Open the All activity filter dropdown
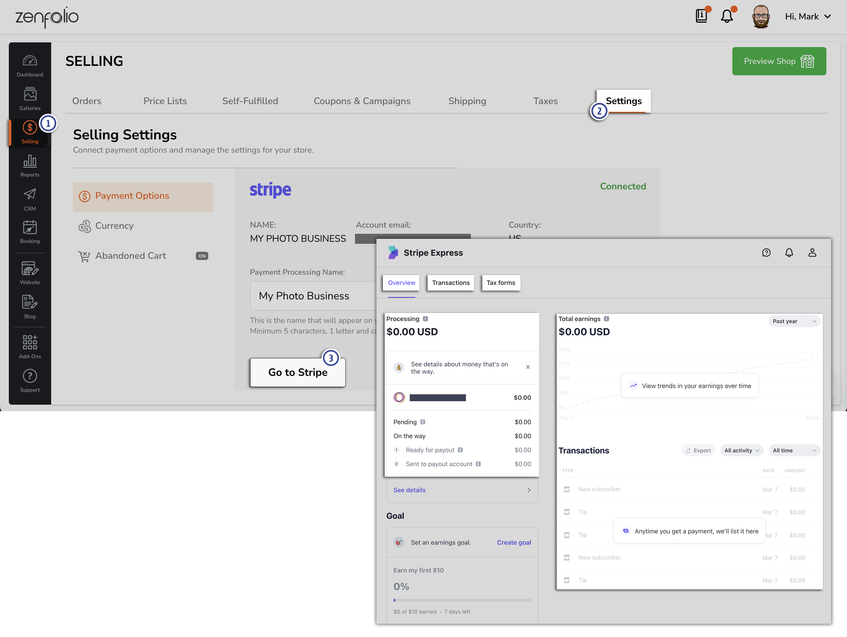The image size is (847, 637). [742, 451]
